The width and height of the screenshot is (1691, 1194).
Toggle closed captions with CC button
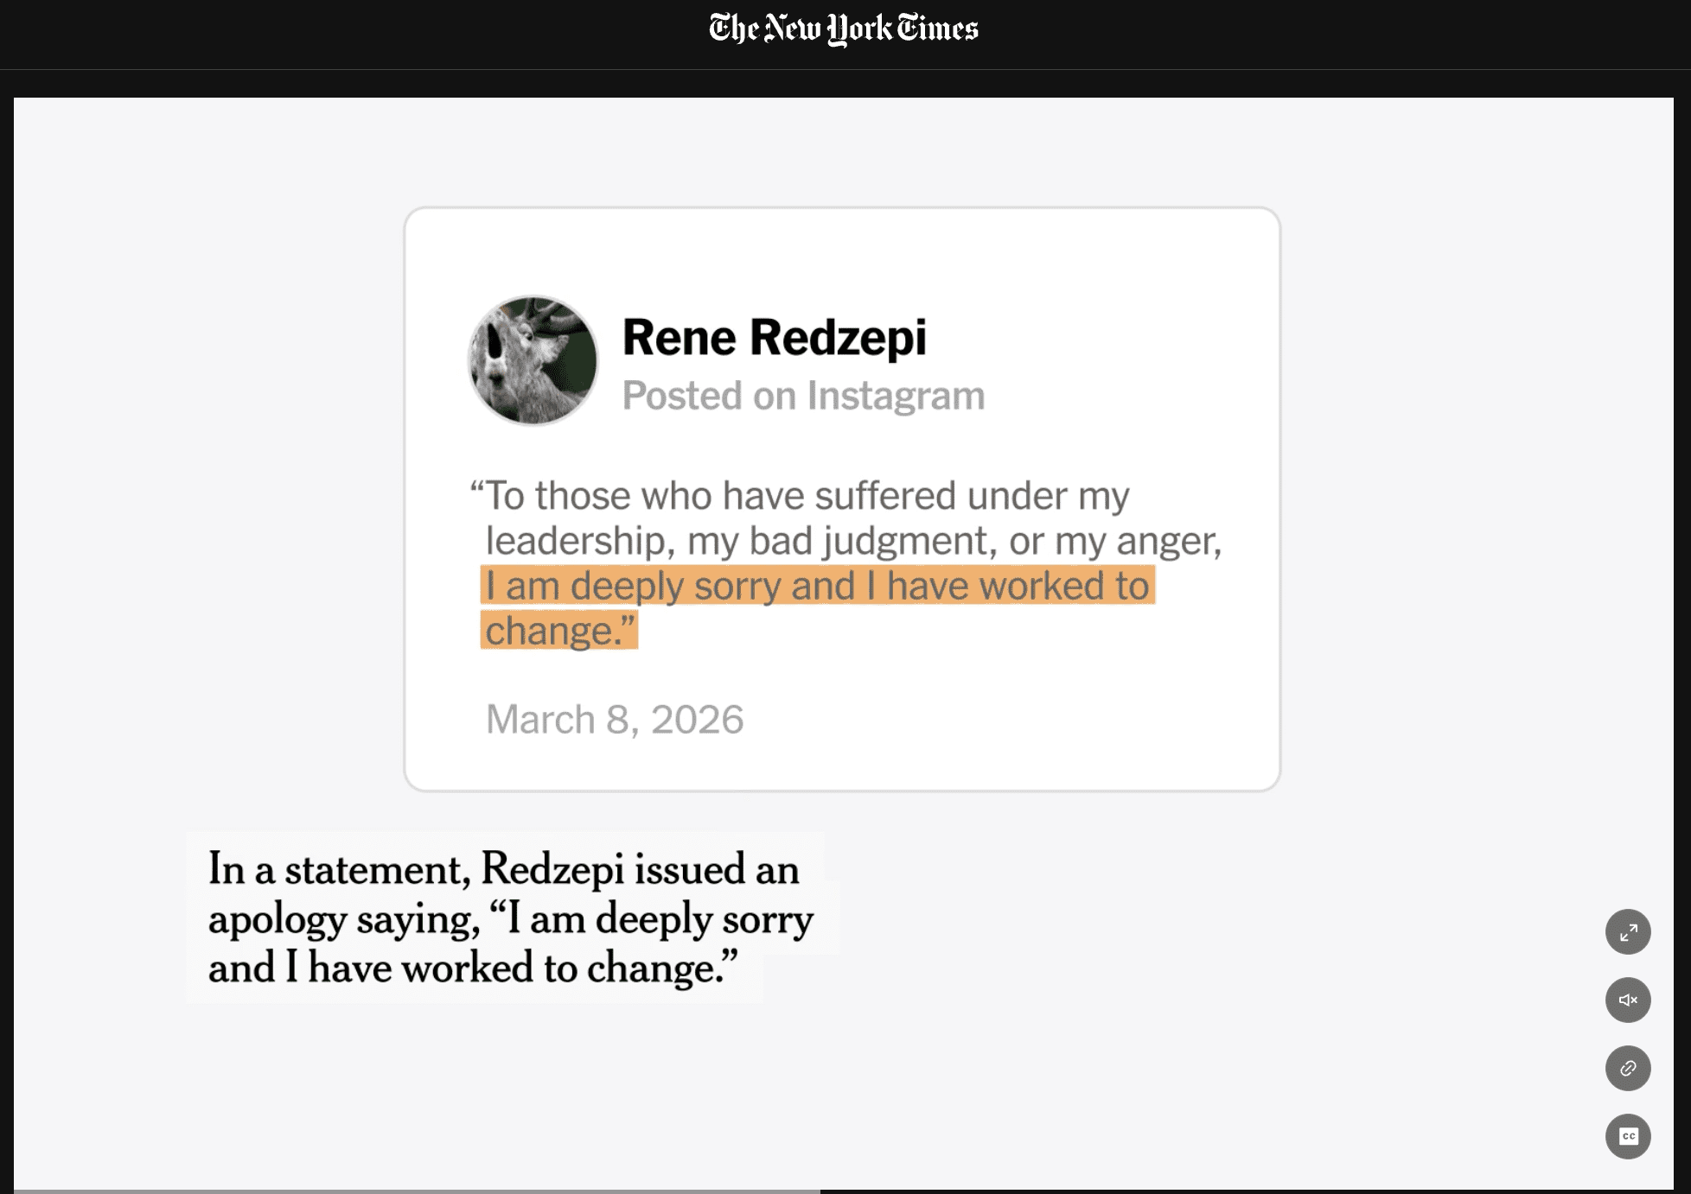coord(1628,1137)
